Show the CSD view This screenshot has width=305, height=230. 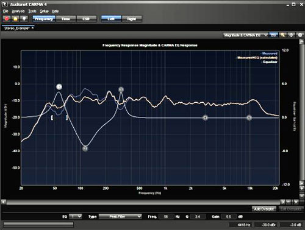(86, 19)
